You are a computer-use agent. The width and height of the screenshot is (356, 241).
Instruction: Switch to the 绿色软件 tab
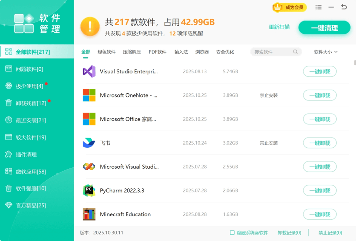pyautogui.click(x=107, y=52)
